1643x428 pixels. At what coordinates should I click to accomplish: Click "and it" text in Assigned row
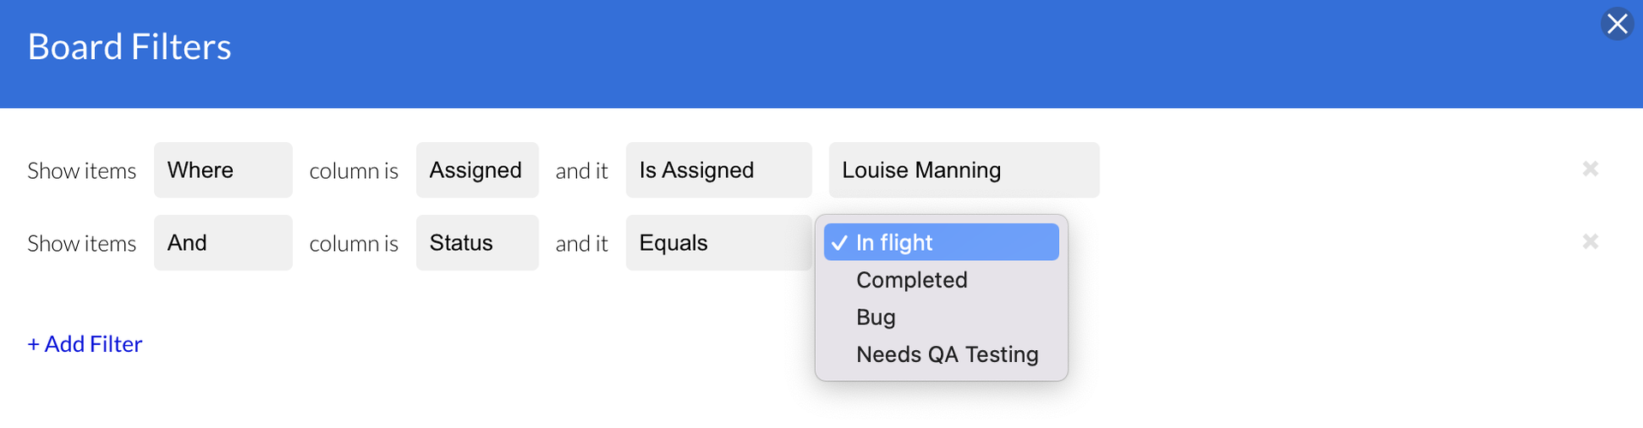pos(581,171)
